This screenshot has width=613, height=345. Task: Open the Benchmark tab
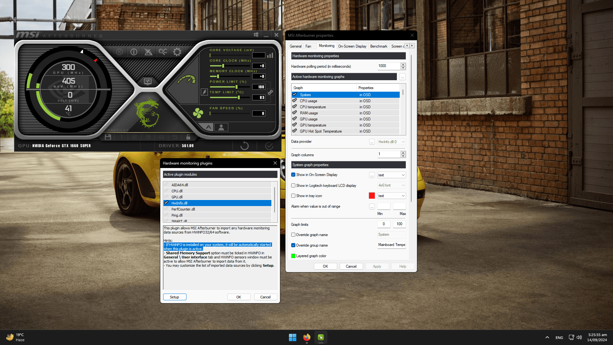(379, 46)
